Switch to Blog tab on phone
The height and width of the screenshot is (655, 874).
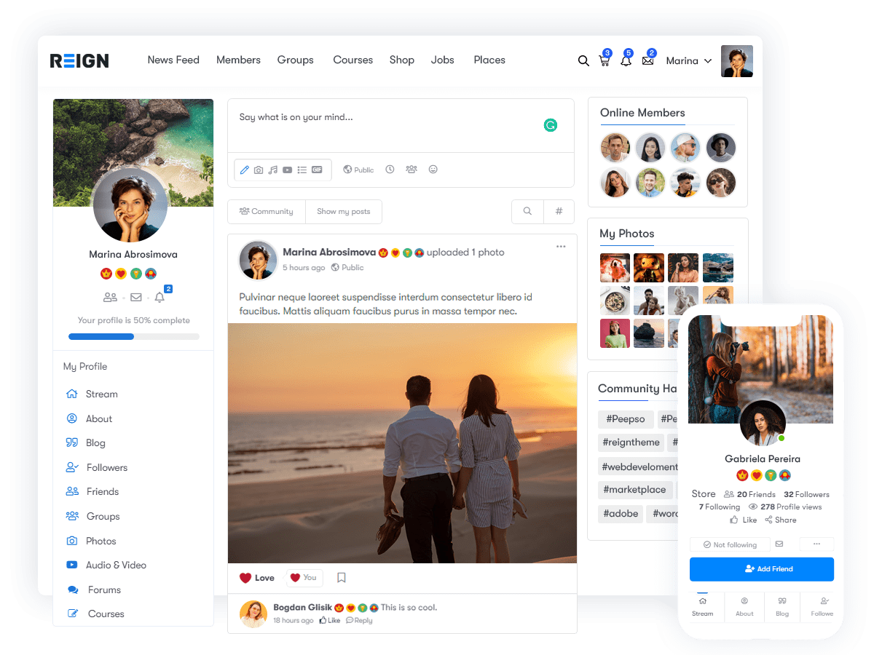[x=782, y=606]
